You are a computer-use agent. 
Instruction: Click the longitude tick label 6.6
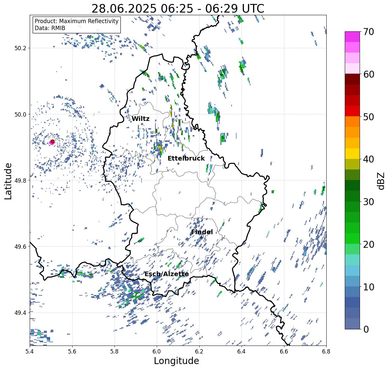coord(284,351)
